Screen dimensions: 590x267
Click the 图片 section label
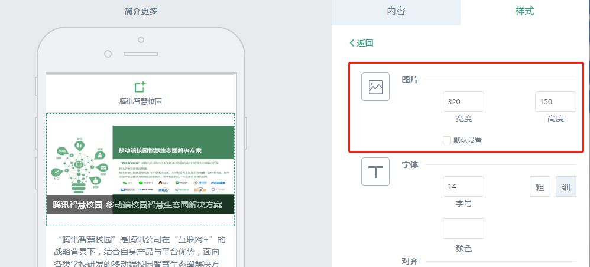pyautogui.click(x=410, y=80)
